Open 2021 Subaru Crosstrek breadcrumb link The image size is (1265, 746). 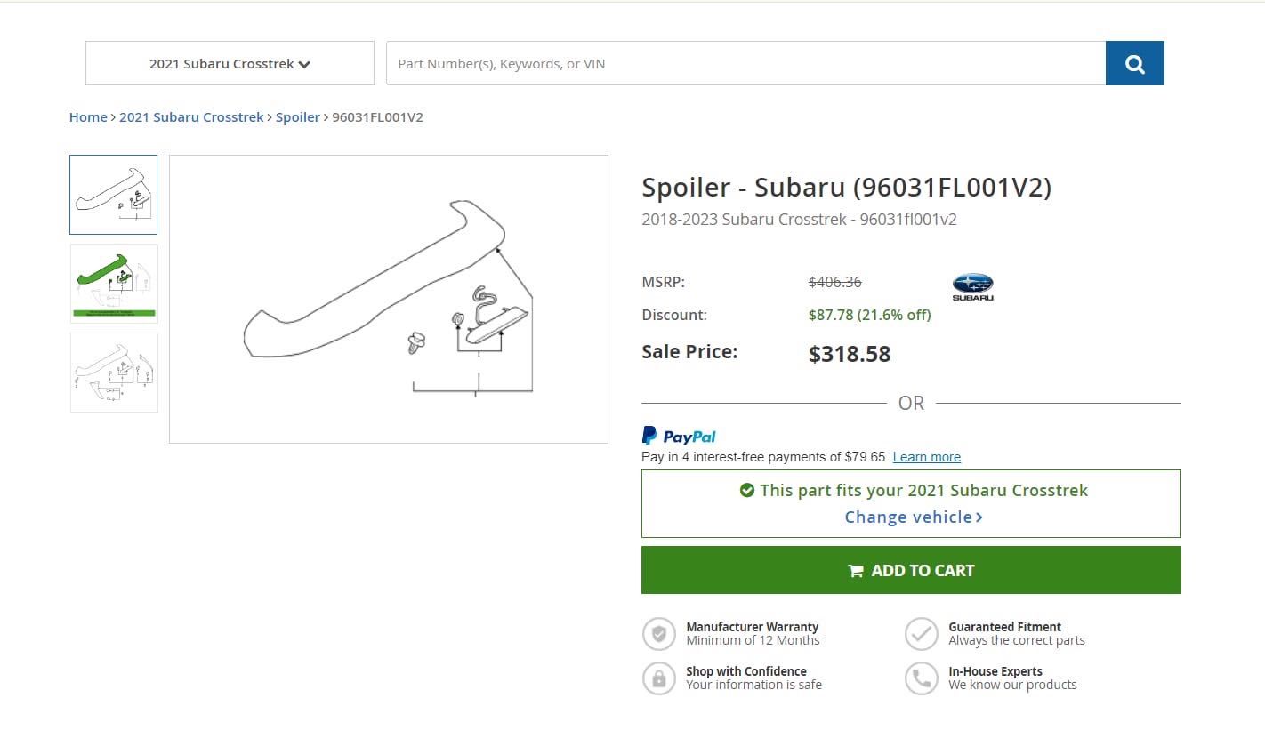[x=191, y=116]
